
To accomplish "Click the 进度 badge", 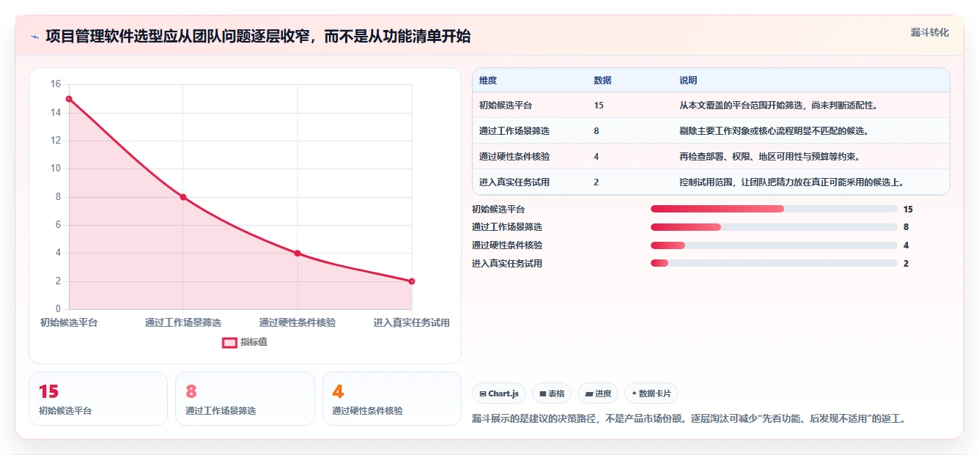I will [x=598, y=393].
